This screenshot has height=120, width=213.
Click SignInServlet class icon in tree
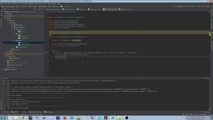tap(19, 43)
